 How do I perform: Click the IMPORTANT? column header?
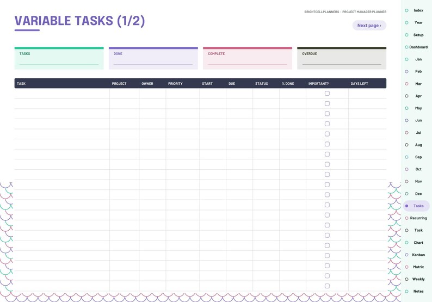tap(318, 83)
